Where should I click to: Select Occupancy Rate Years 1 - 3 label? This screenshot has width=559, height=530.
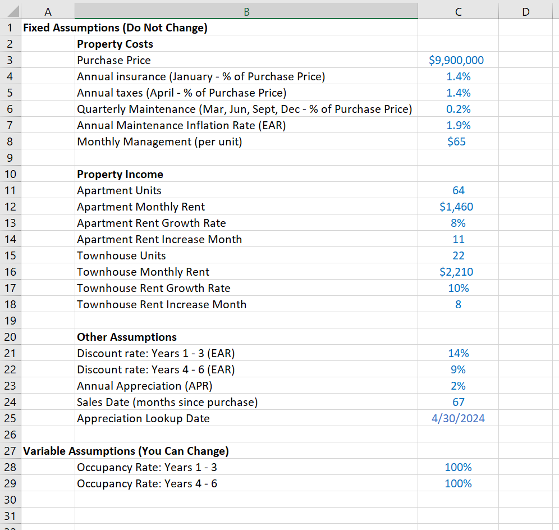pyautogui.click(x=246, y=467)
